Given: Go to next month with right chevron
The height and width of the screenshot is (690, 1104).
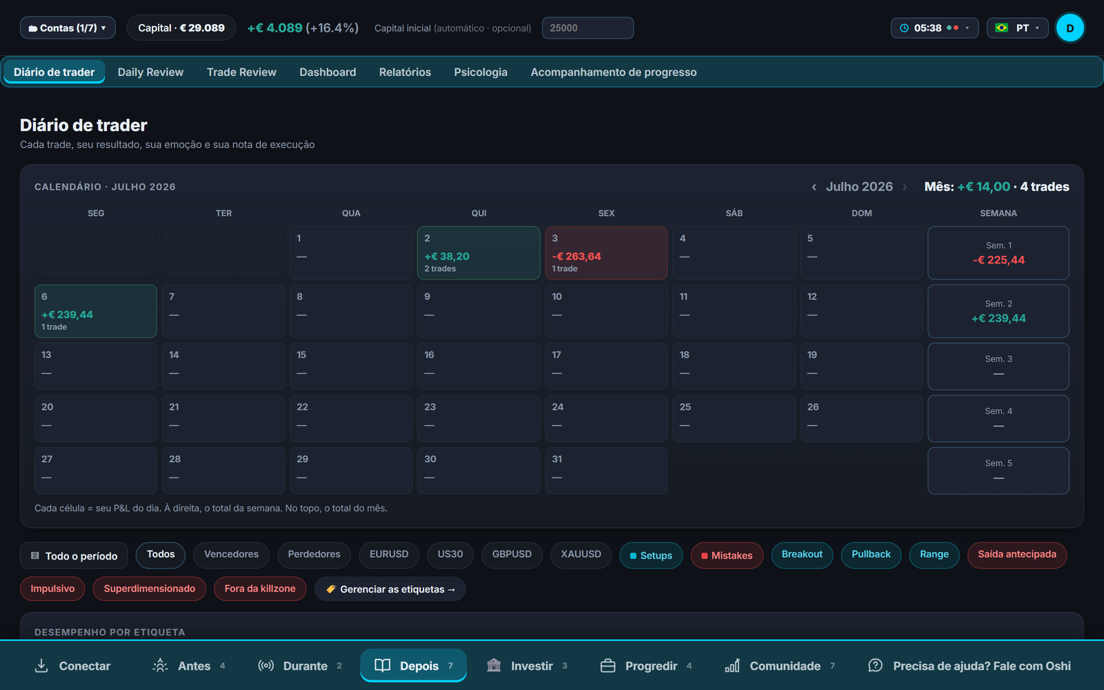Looking at the screenshot, I should pos(905,187).
